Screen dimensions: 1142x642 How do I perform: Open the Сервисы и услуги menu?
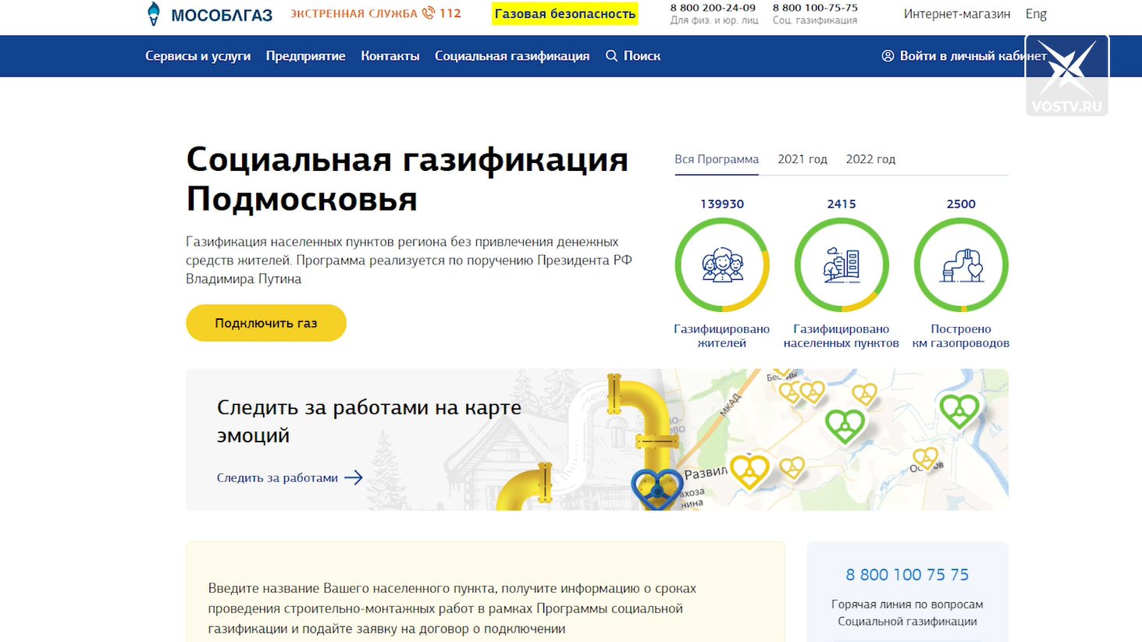click(197, 55)
